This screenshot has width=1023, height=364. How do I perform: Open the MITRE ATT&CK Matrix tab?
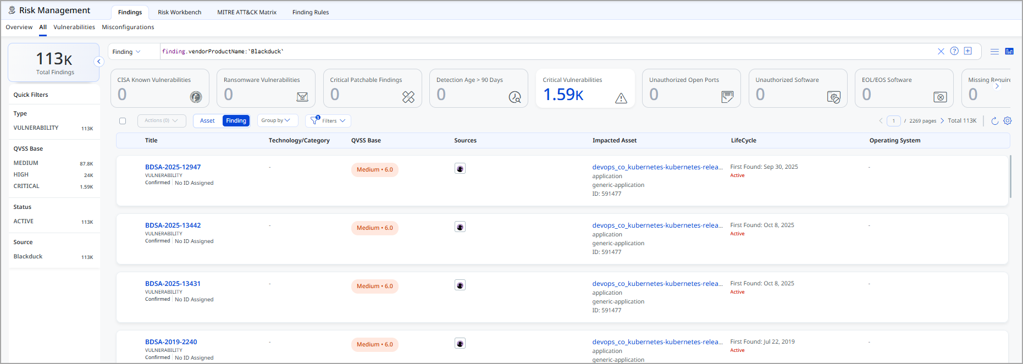(x=246, y=12)
